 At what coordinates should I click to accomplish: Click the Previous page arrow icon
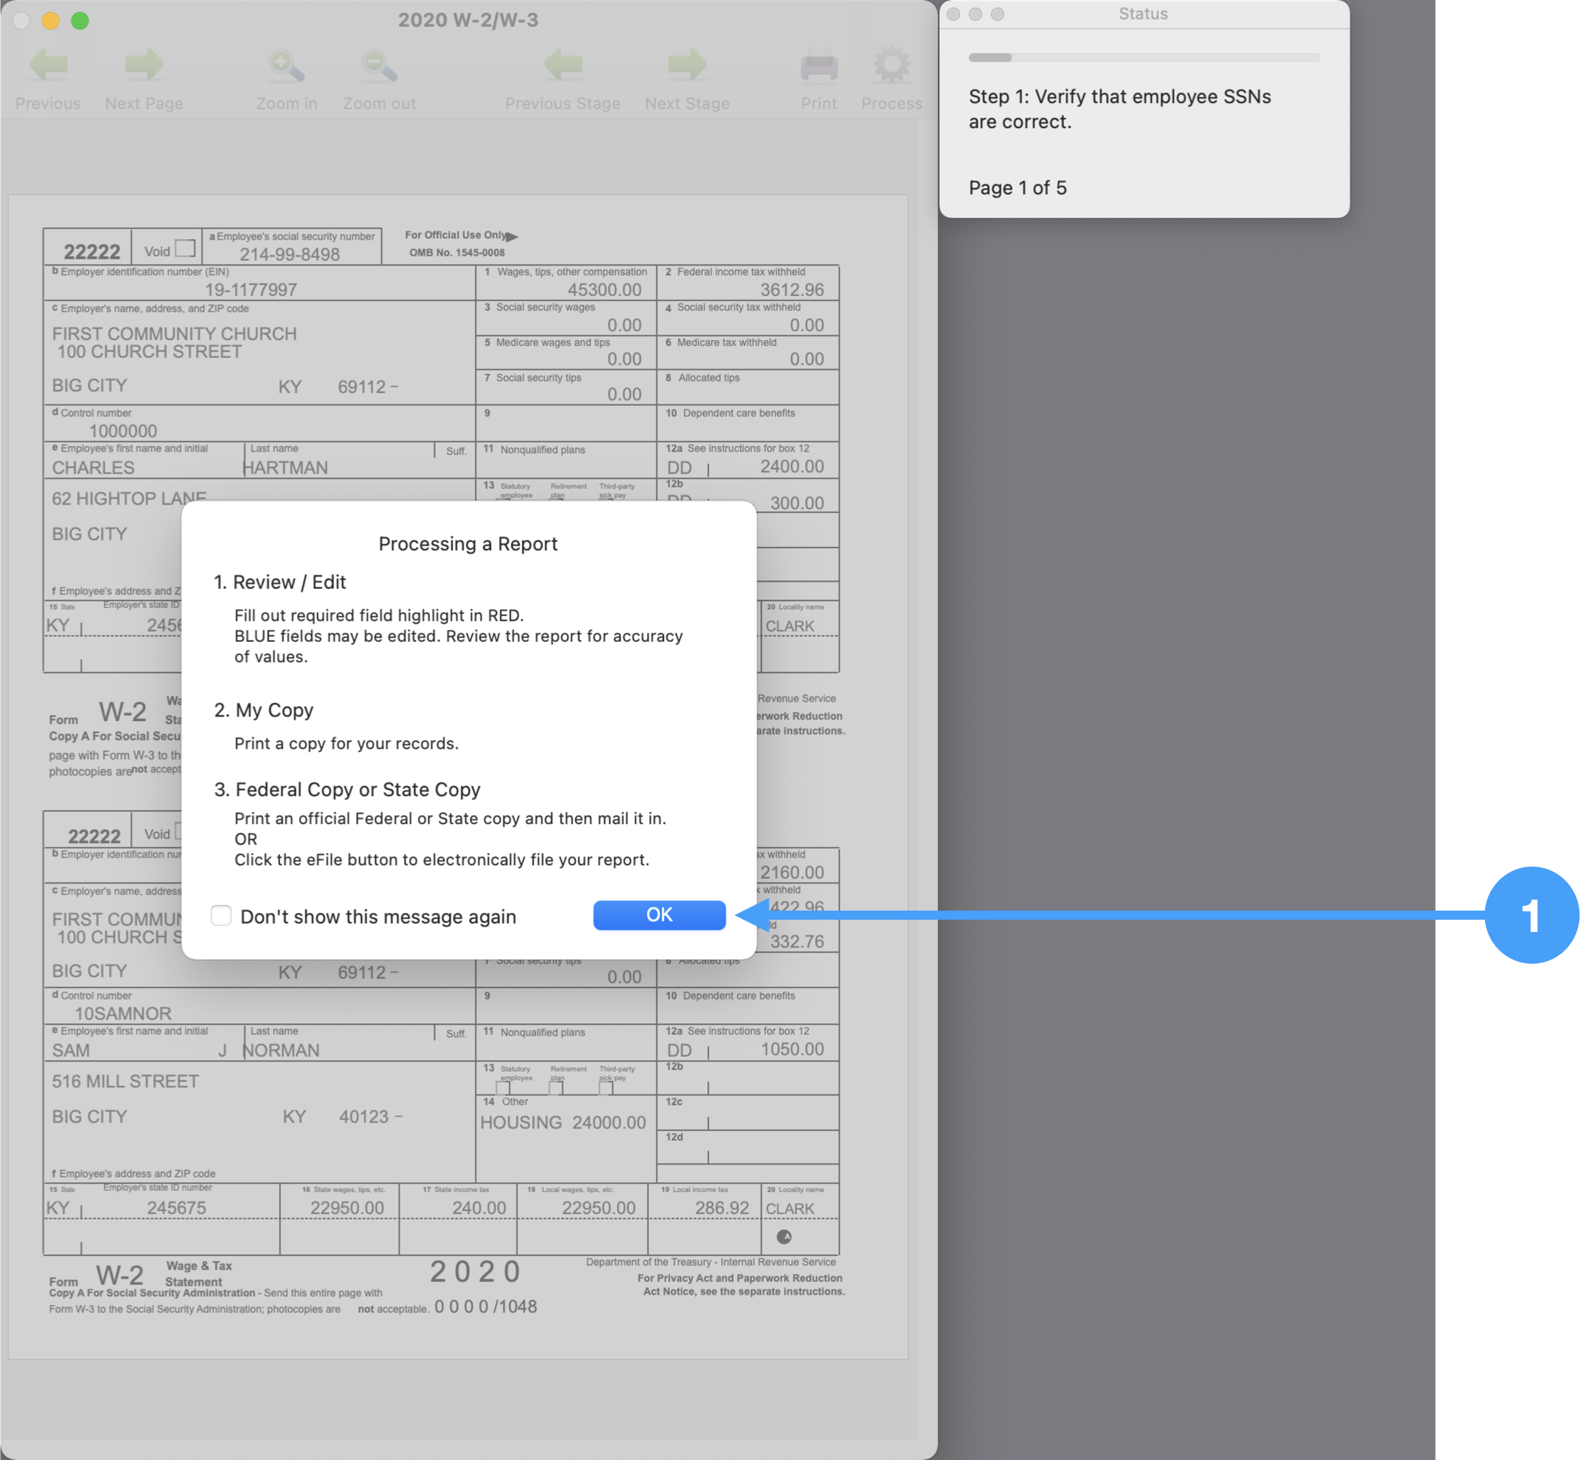(49, 65)
